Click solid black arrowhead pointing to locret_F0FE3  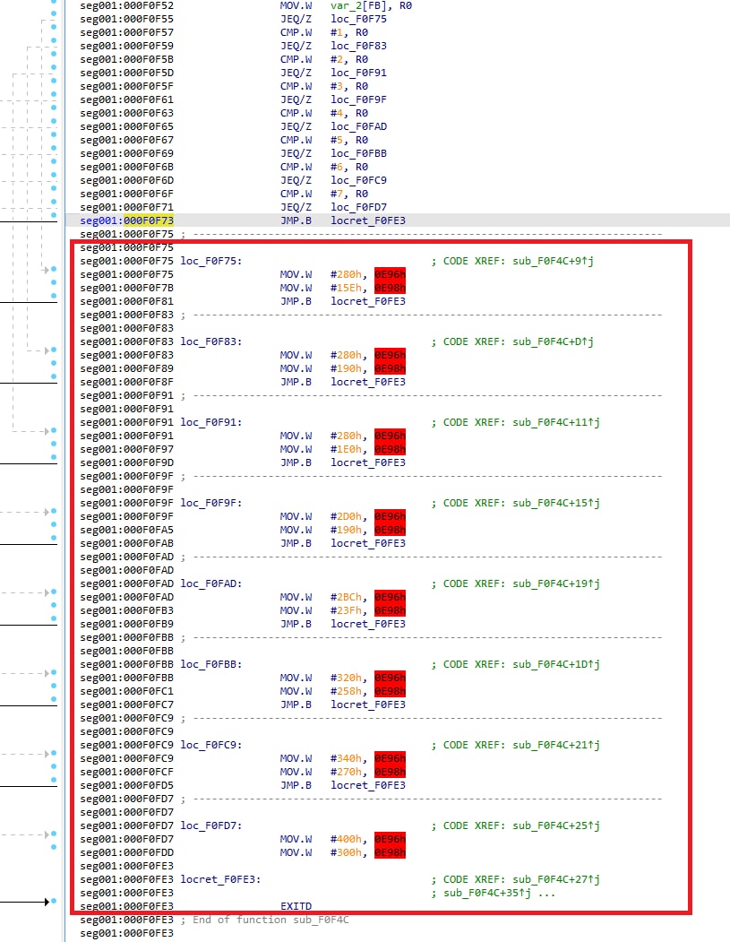45,902
